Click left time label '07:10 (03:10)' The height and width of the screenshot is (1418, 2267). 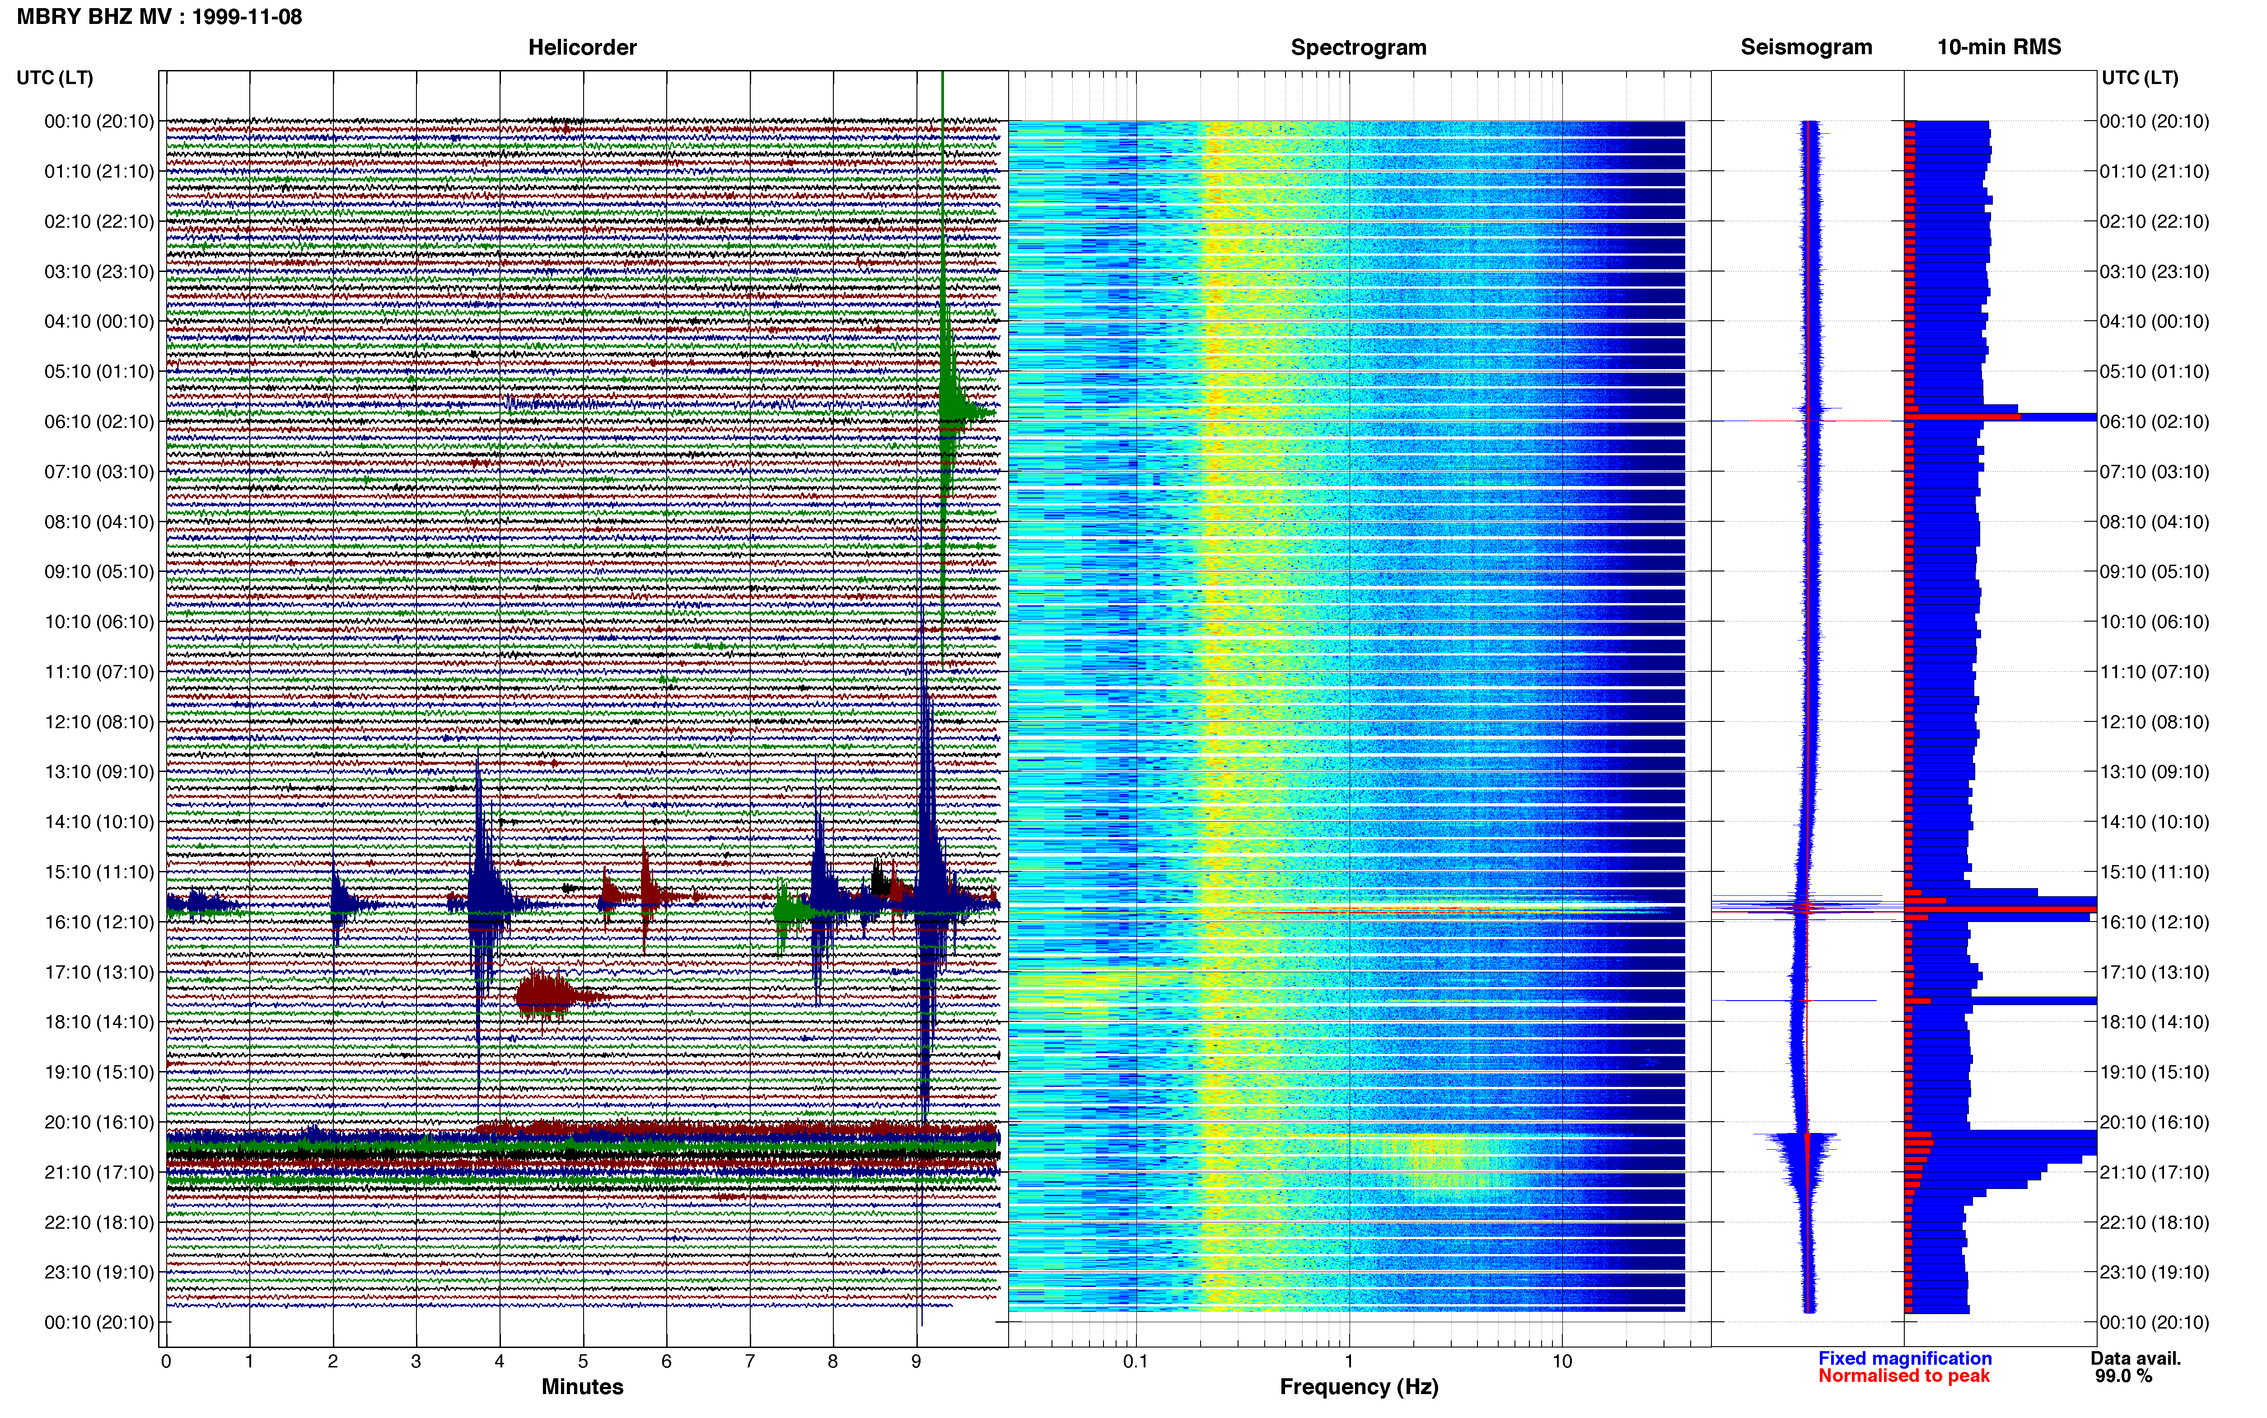[99, 471]
